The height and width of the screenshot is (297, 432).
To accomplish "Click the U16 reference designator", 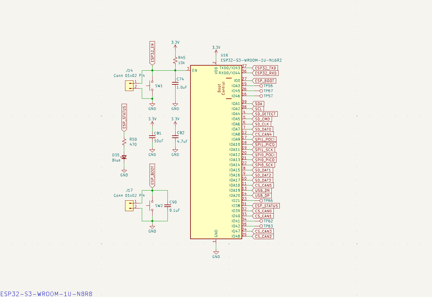I will click(x=225, y=55).
